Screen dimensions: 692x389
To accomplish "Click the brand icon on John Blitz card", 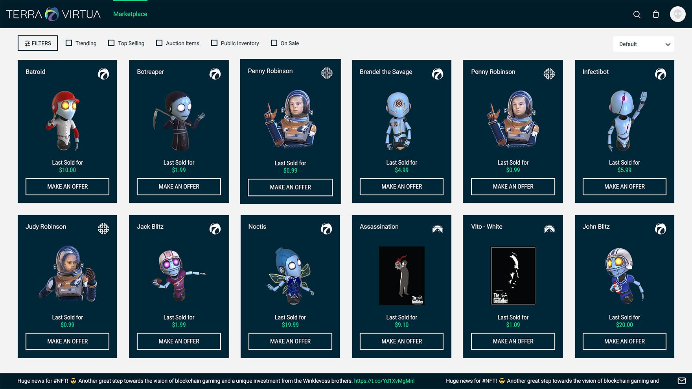I will tap(661, 229).
